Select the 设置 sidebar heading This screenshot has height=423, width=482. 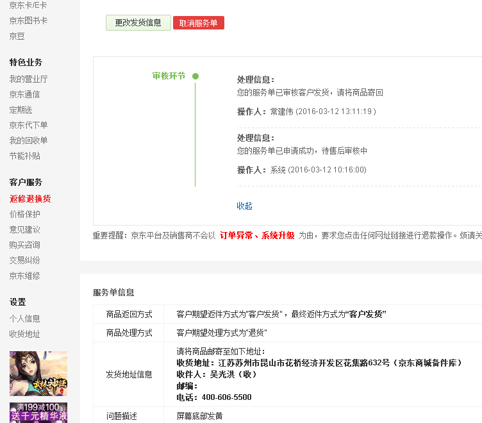tap(17, 302)
